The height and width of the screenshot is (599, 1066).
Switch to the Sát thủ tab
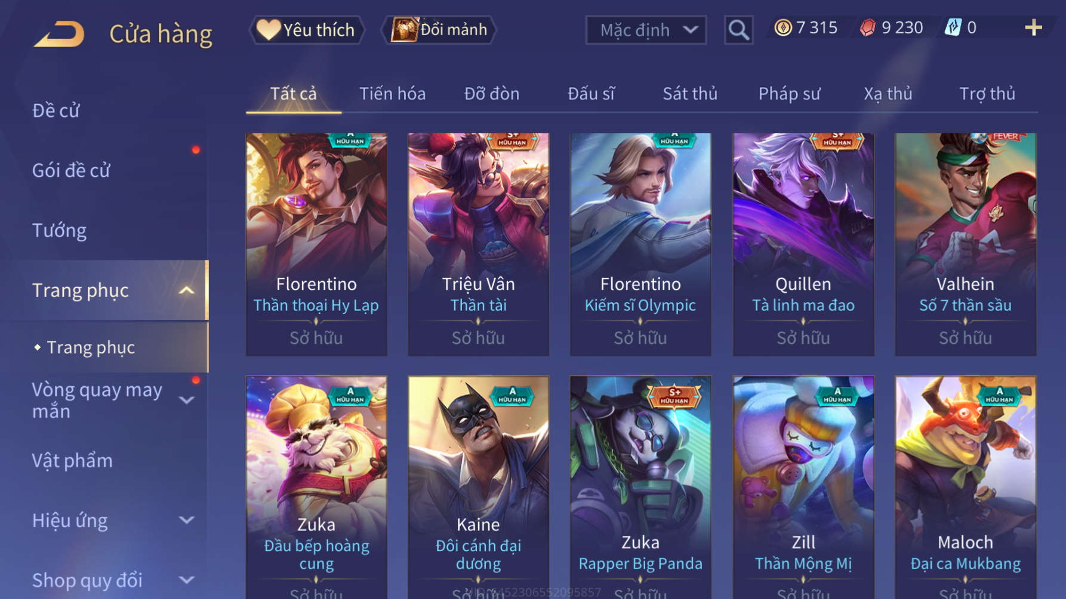click(690, 94)
